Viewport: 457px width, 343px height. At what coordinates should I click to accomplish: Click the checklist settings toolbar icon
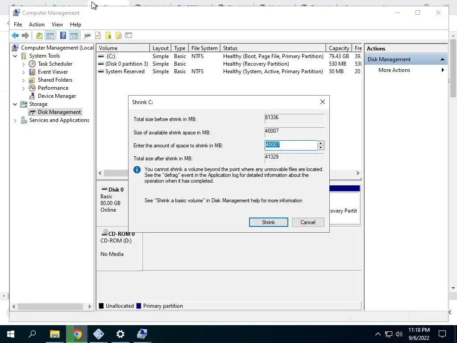(129, 36)
